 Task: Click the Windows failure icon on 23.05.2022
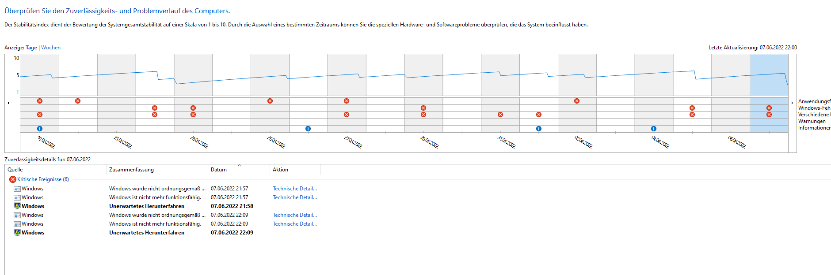(x=193, y=108)
